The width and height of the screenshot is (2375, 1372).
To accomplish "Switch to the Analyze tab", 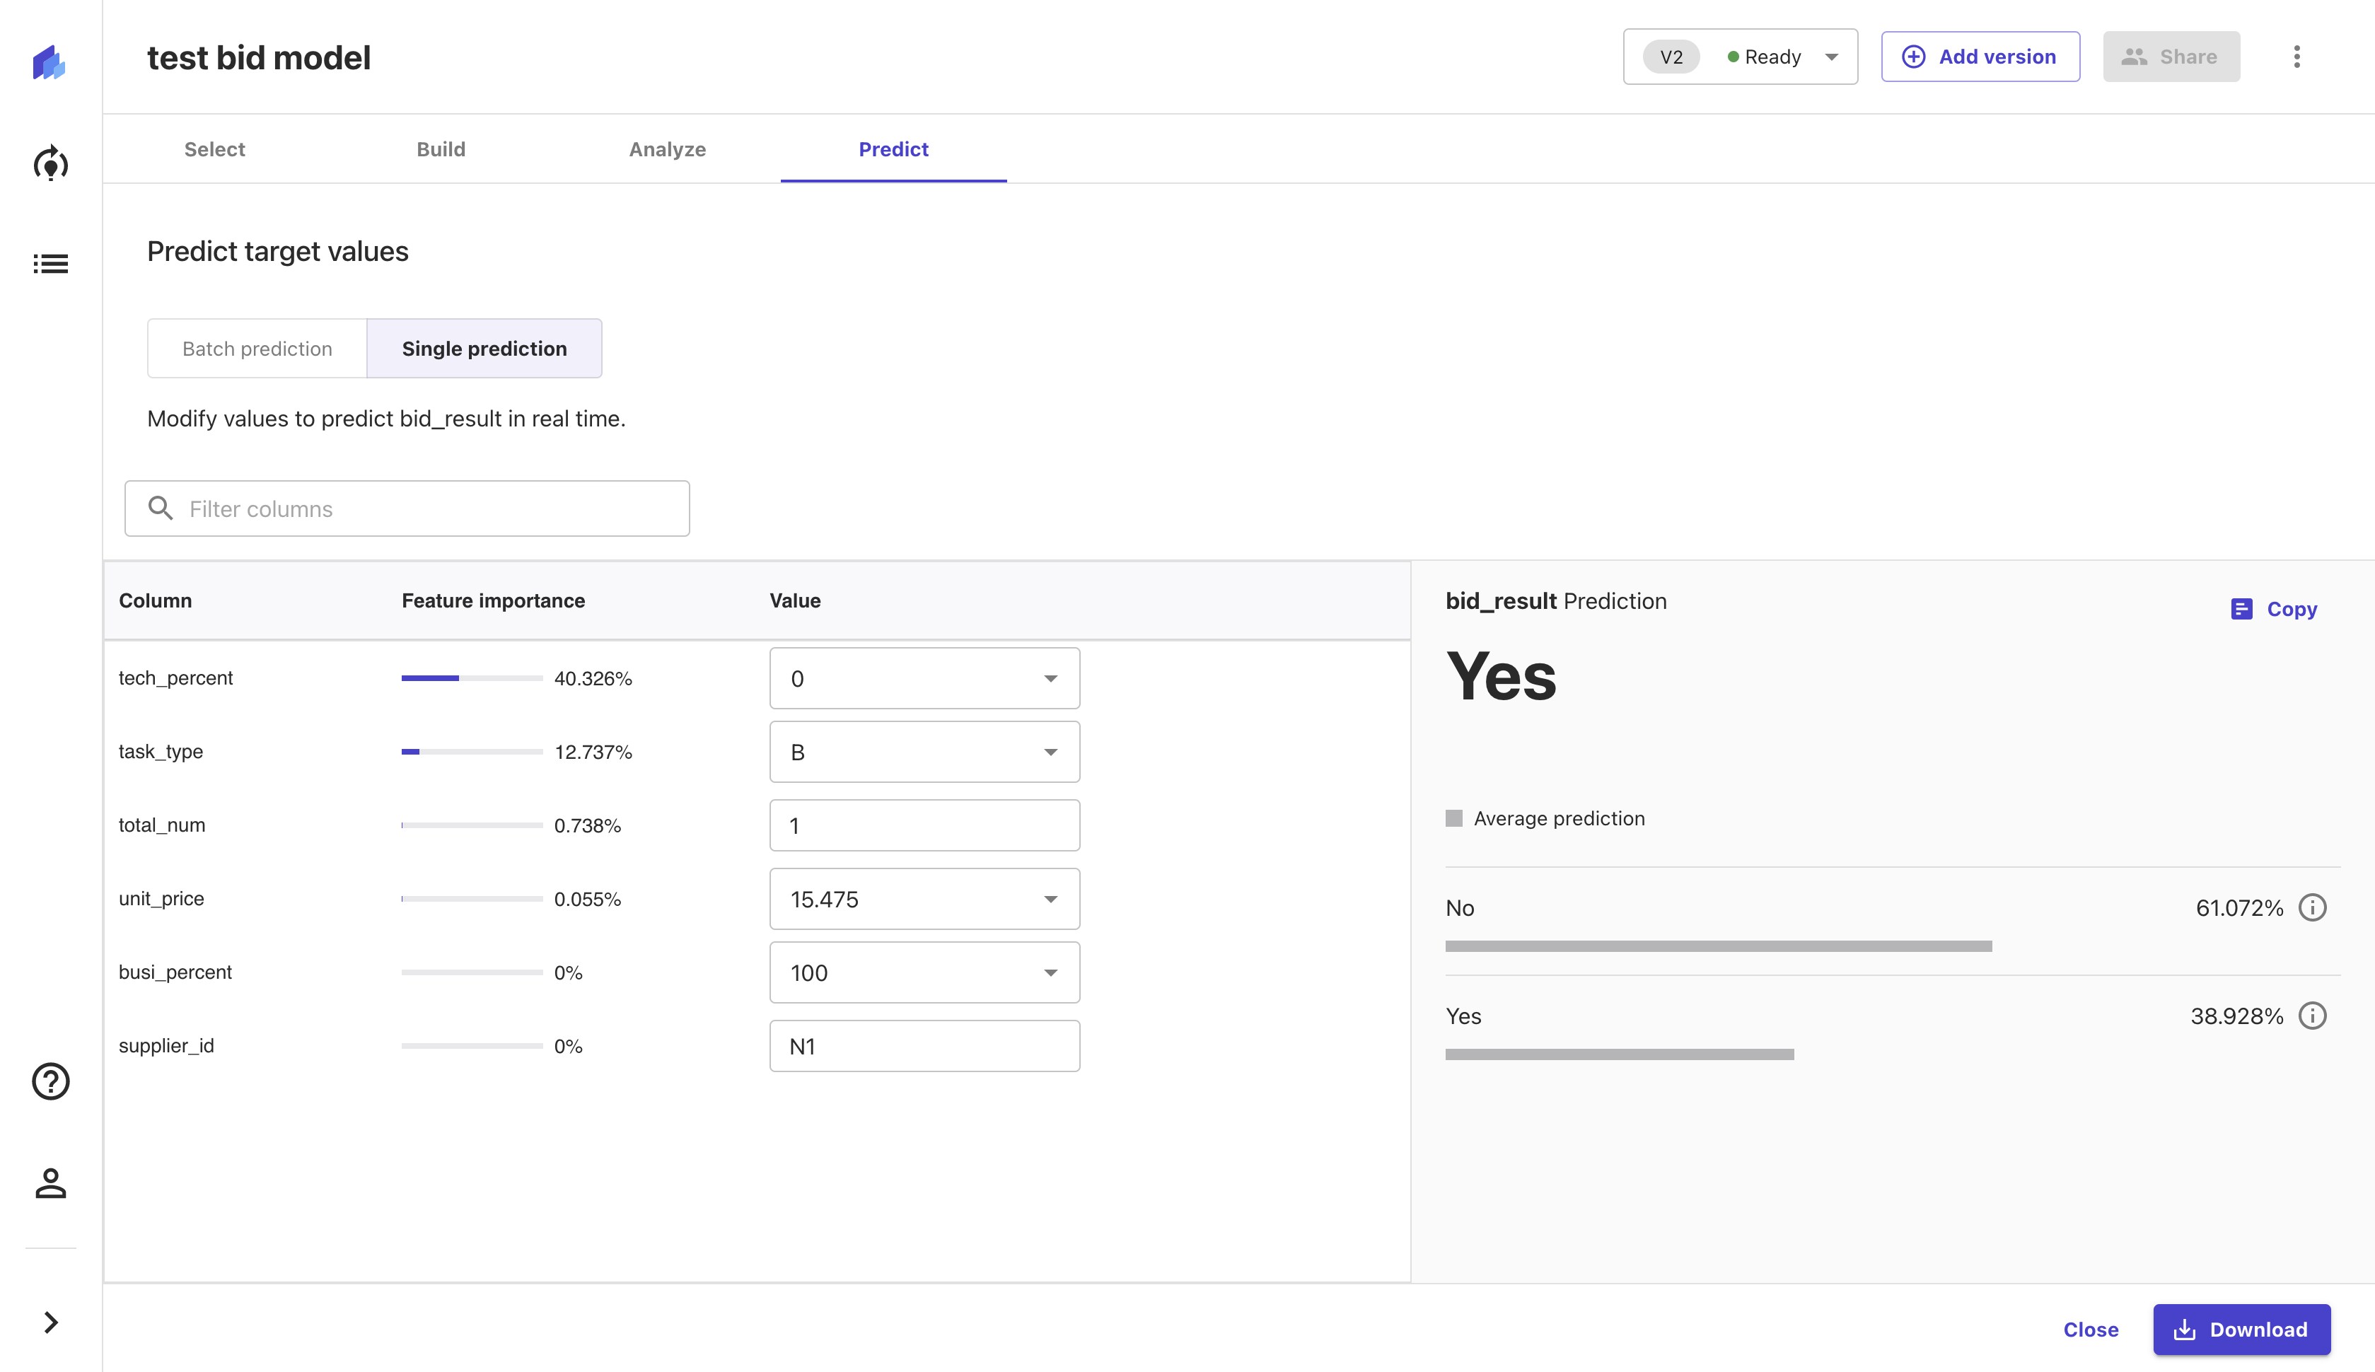I will click(x=667, y=149).
